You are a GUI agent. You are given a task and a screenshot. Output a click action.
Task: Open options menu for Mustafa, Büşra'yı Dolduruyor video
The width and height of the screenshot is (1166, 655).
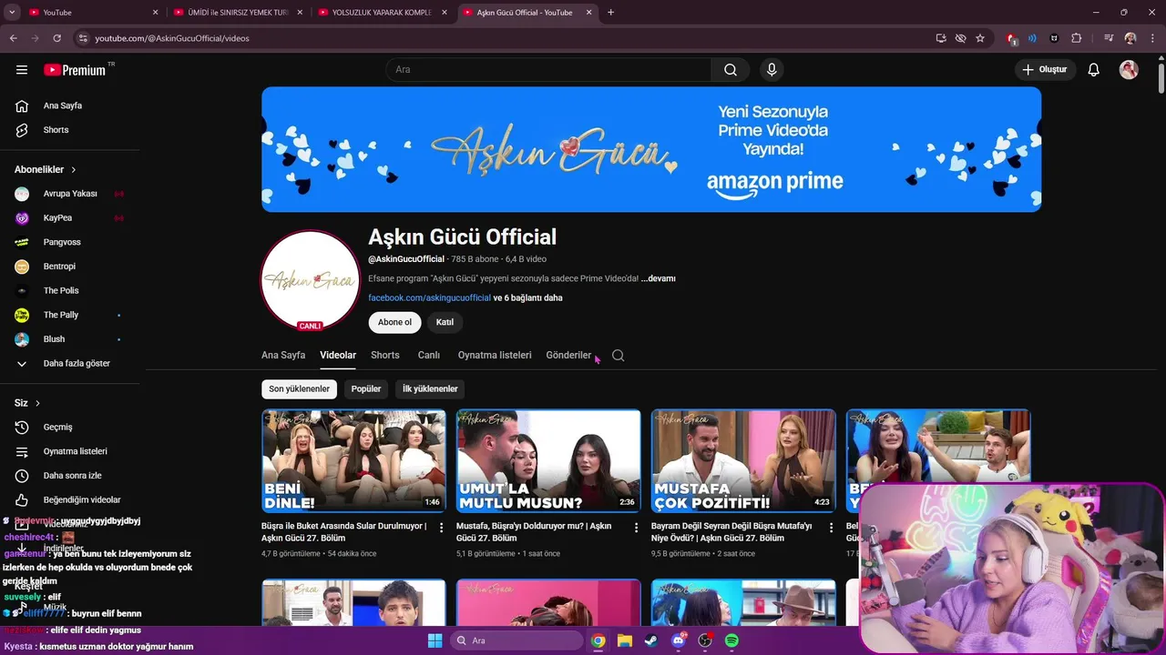tap(637, 528)
